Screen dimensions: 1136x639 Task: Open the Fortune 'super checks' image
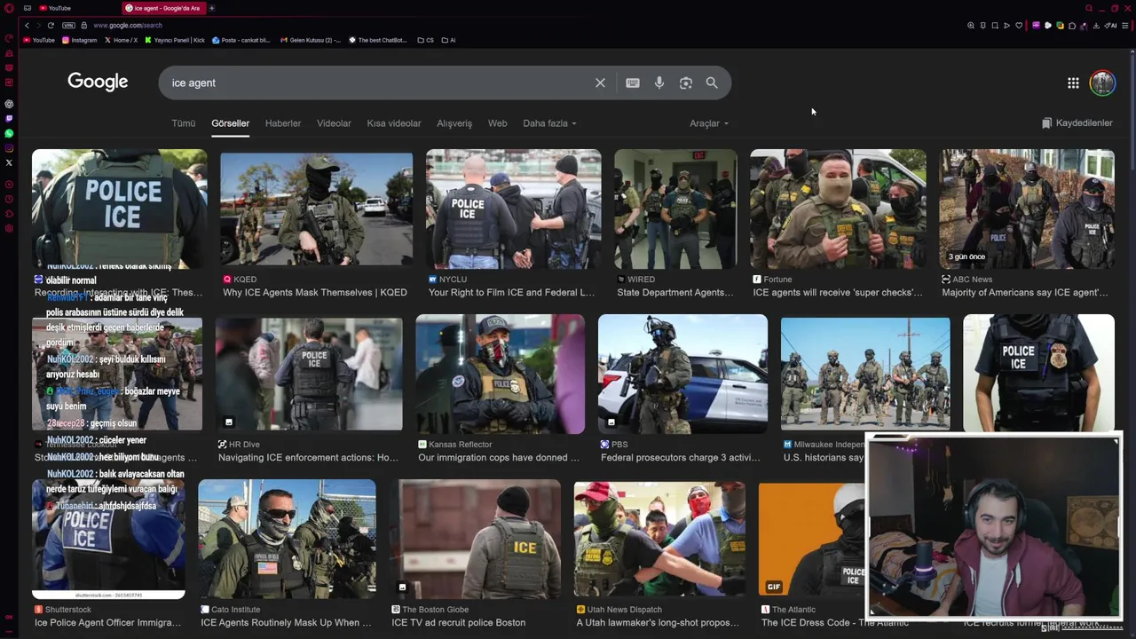tap(838, 209)
